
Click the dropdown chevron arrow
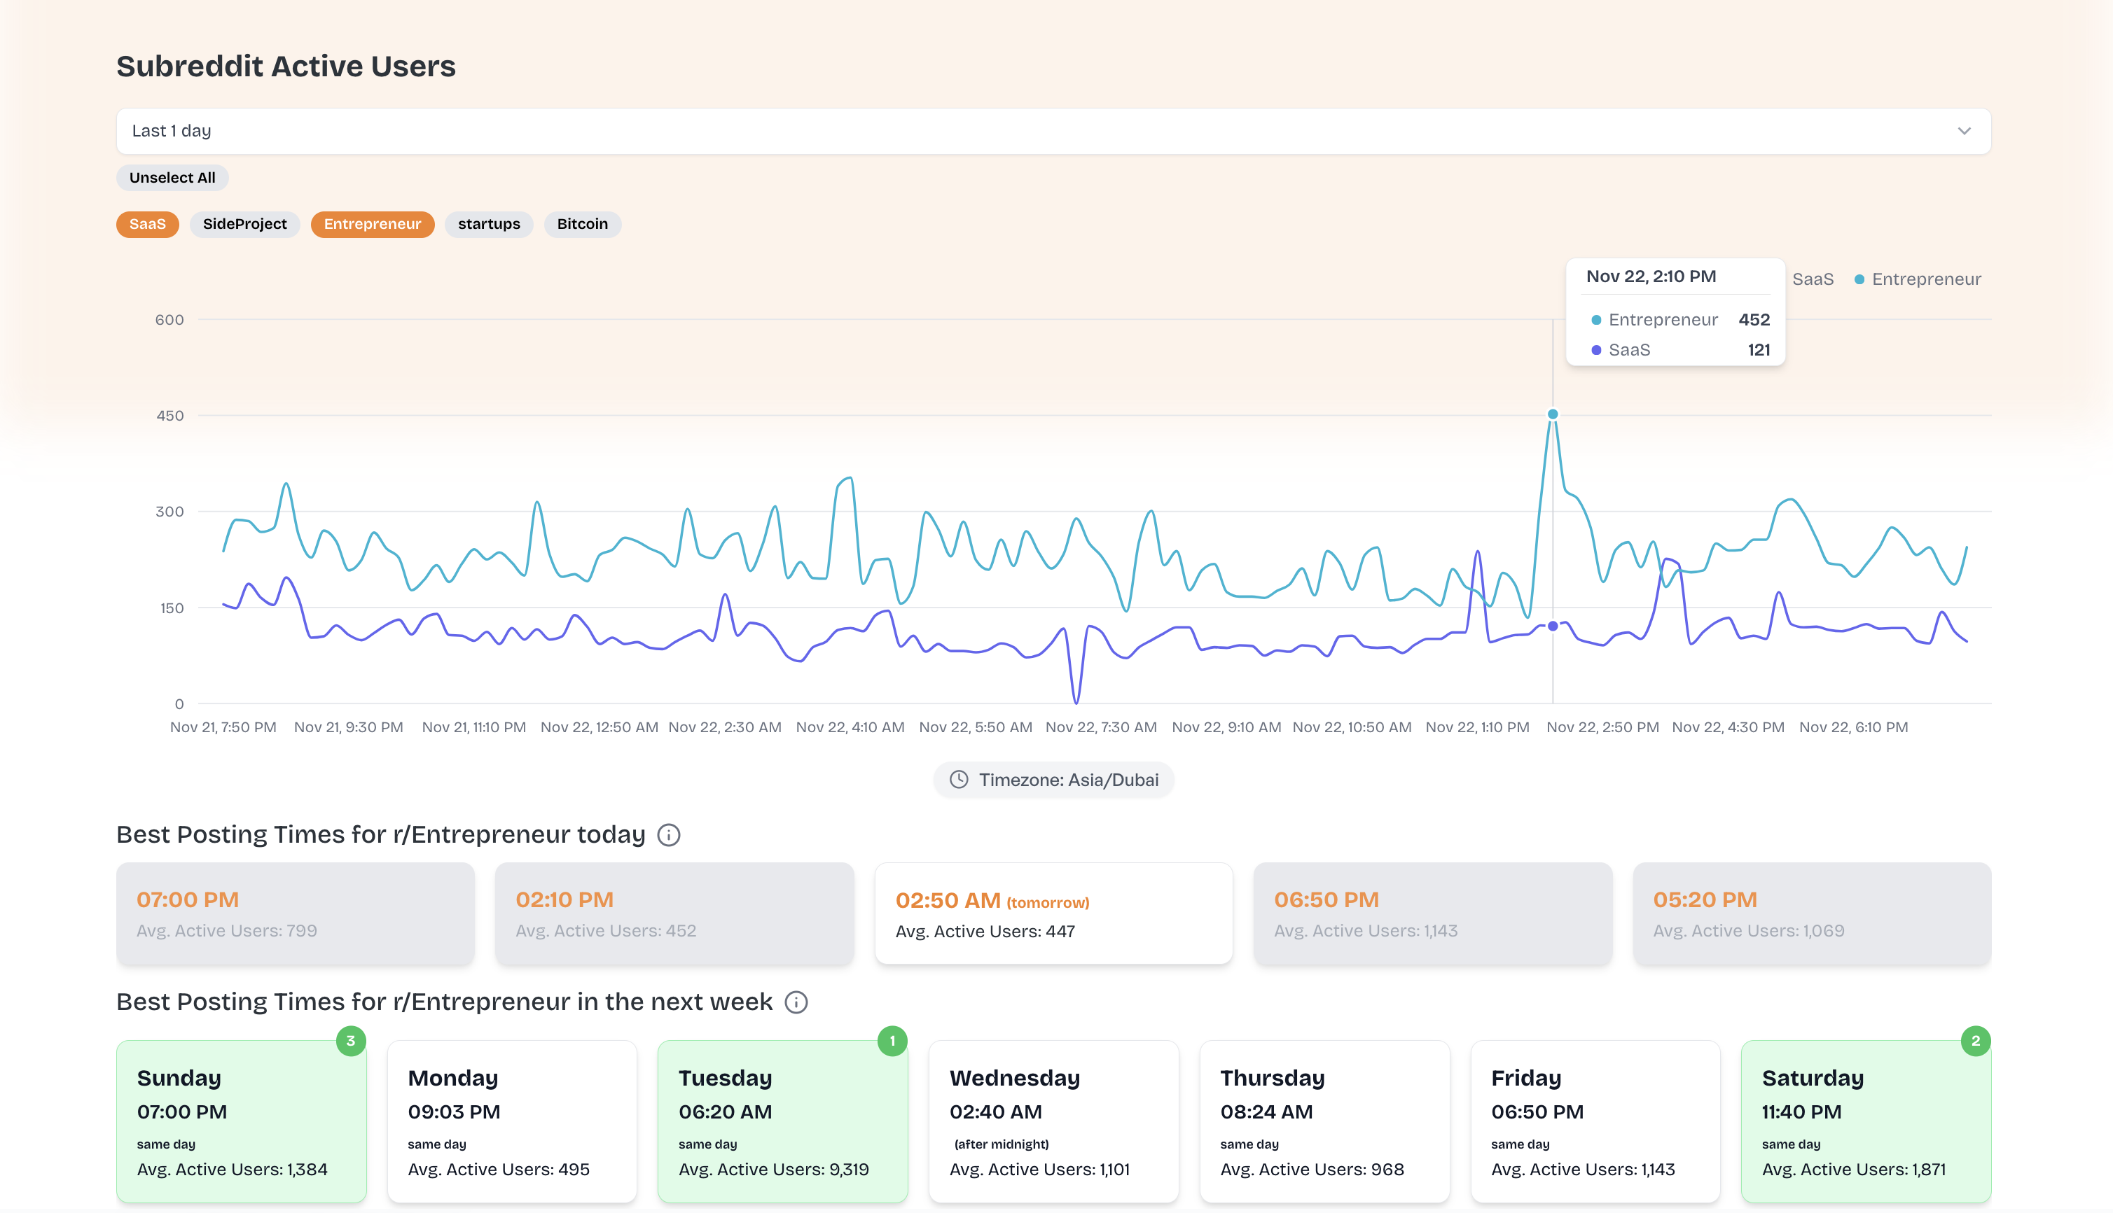tap(1964, 131)
